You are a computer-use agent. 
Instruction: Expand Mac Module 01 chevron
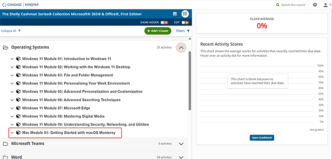12,133
